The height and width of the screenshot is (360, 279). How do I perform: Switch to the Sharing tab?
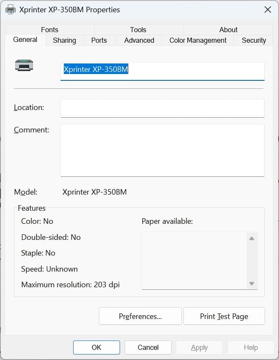click(65, 41)
